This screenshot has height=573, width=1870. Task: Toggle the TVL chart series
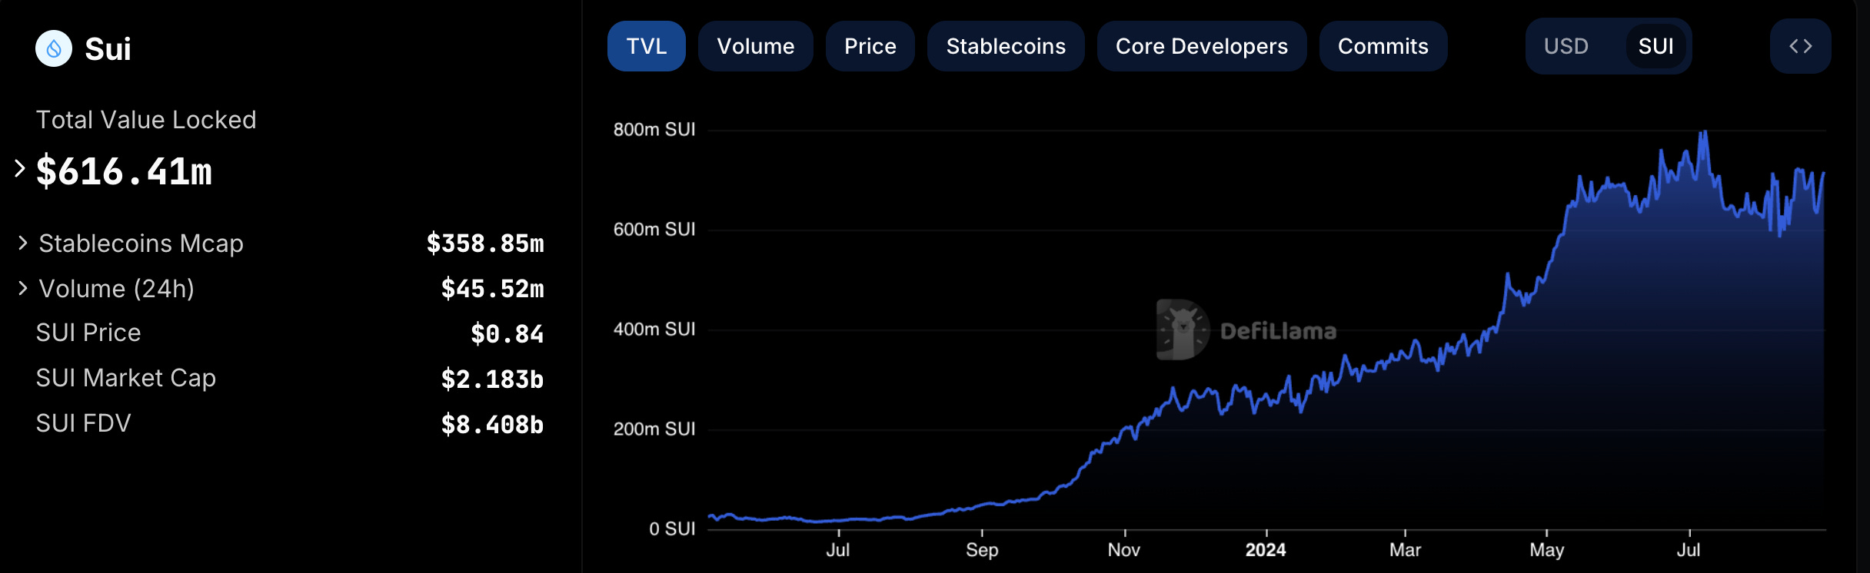pyautogui.click(x=646, y=46)
